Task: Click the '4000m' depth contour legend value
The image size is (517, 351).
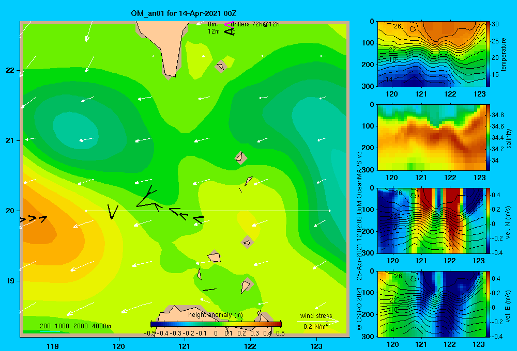Action: (x=101, y=326)
